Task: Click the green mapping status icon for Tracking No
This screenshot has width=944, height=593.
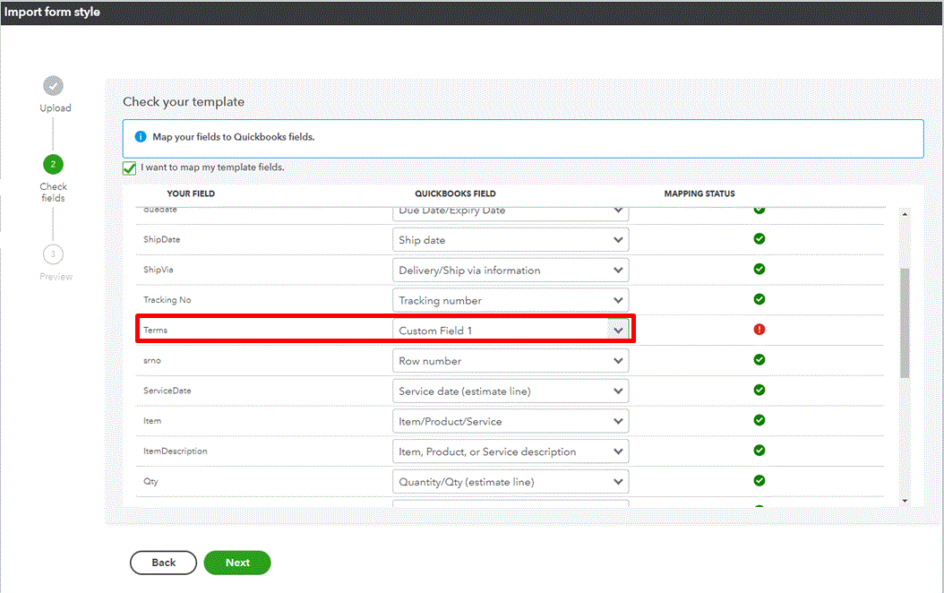Action: [x=759, y=299]
